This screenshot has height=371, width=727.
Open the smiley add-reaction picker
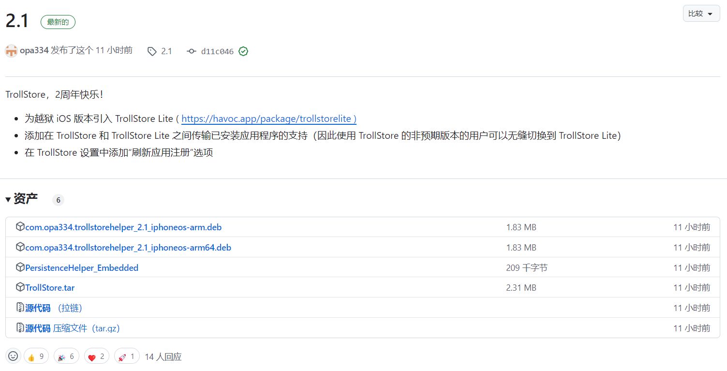pyautogui.click(x=13, y=356)
